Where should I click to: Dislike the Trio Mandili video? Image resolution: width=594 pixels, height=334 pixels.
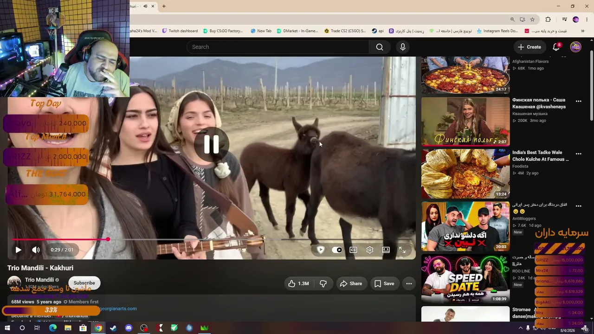323,283
